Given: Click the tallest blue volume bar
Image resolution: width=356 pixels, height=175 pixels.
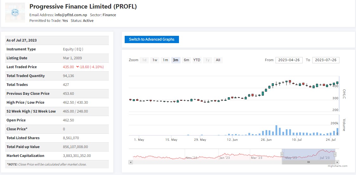Looking at the screenshot, I should coord(276,130).
